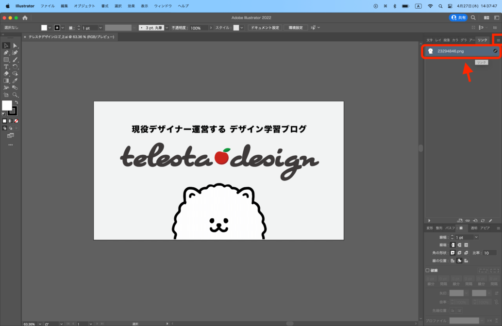This screenshot has height=326, width=502.
Task: Close テレスタデザインロゴ_2.ai document tab
Action: click(25, 37)
